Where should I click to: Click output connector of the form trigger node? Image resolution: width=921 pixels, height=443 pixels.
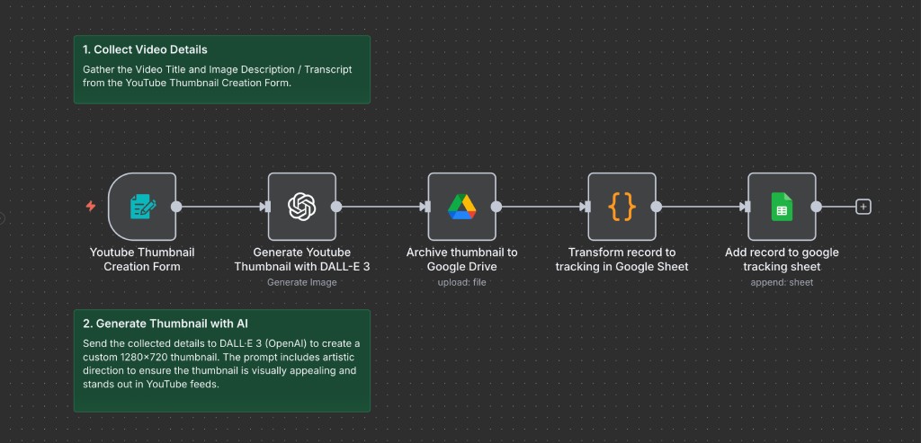coord(176,207)
